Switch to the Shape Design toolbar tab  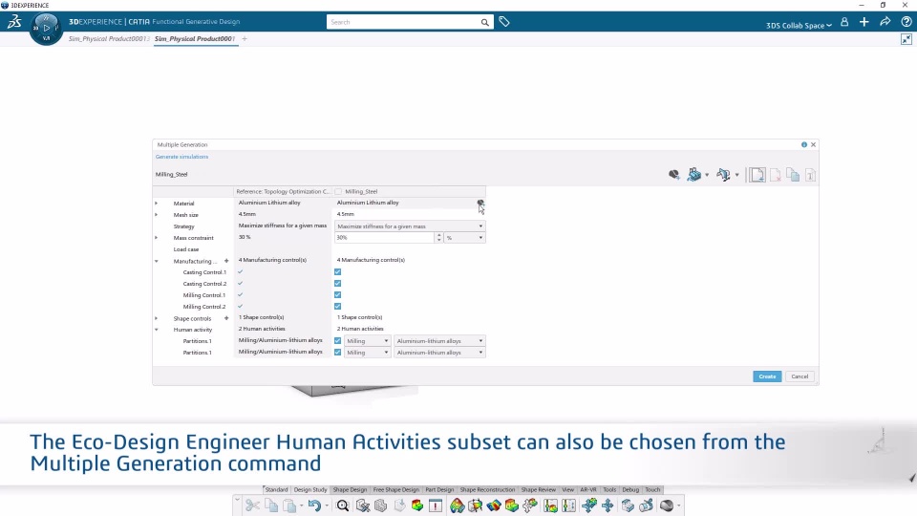(x=350, y=489)
